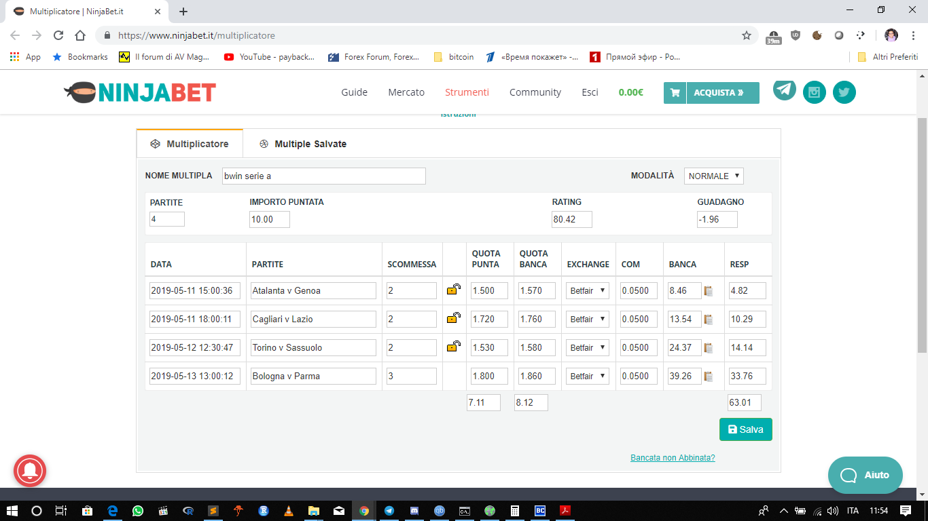
Task: Toggle lock icon for Atalanta v Genoa
Action: (x=453, y=290)
